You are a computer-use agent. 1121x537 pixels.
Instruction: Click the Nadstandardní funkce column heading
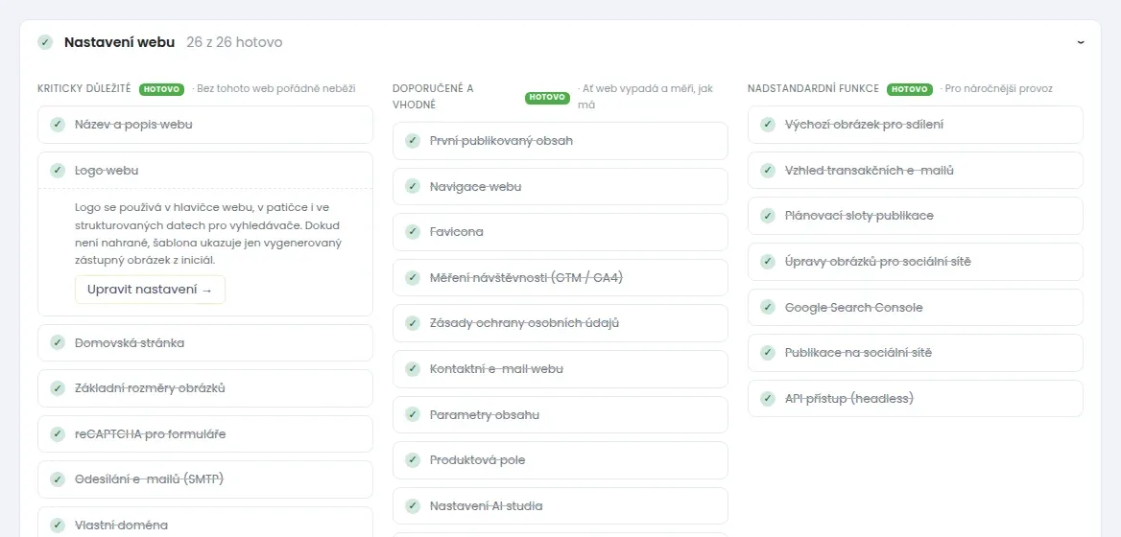click(814, 88)
